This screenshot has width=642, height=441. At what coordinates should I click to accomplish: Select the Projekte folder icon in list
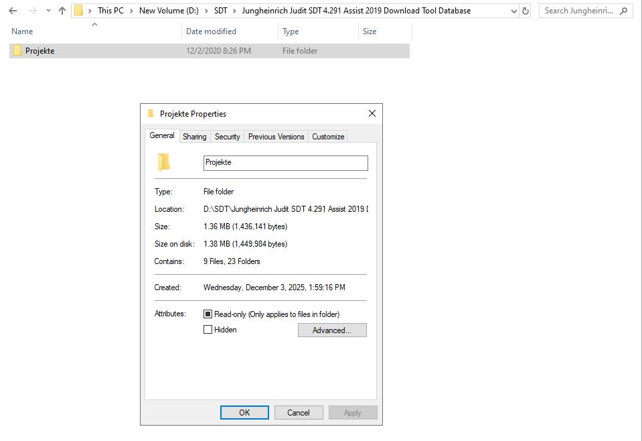tap(17, 51)
